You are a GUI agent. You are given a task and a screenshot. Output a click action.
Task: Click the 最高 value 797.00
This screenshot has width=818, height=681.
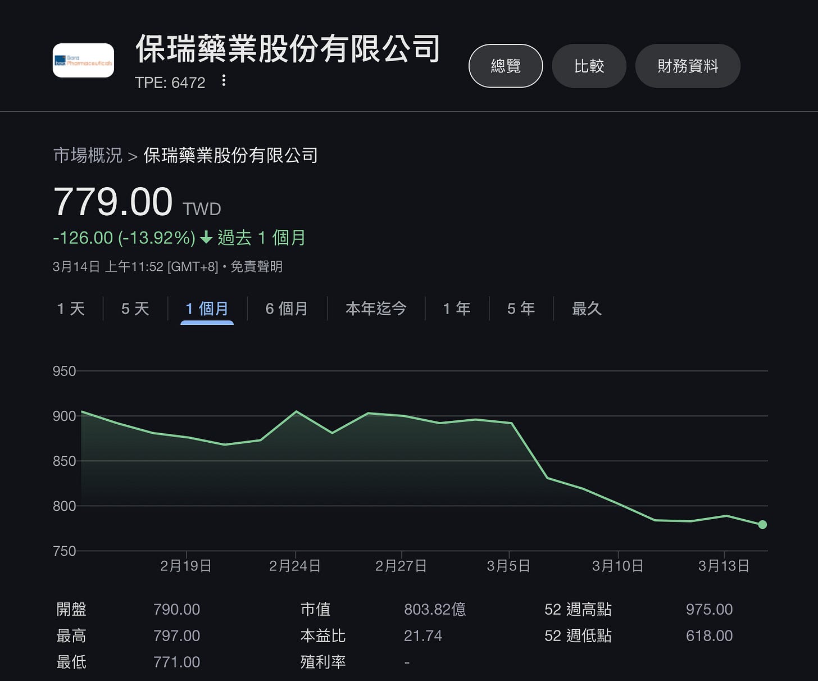click(x=177, y=636)
